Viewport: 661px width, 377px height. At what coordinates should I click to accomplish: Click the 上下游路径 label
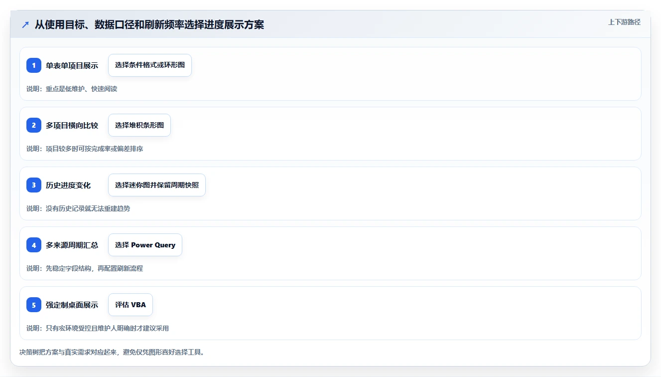coord(624,22)
